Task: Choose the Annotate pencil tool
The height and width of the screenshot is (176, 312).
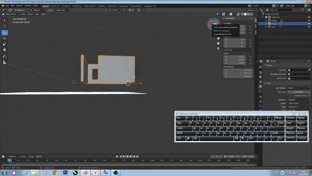Action: [x=4, y=56]
